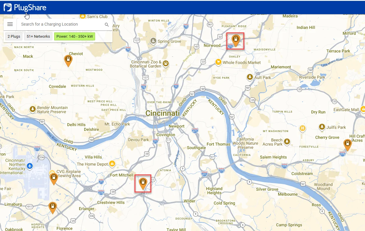Click the Riverside Park label
The width and height of the screenshot is (365, 231).
(x=312, y=77)
